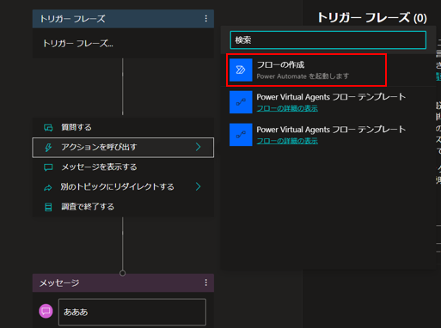This screenshot has height=328, width=441.
Task: Click the first Power Virtual Agents template icon
Action: (241, 102)
